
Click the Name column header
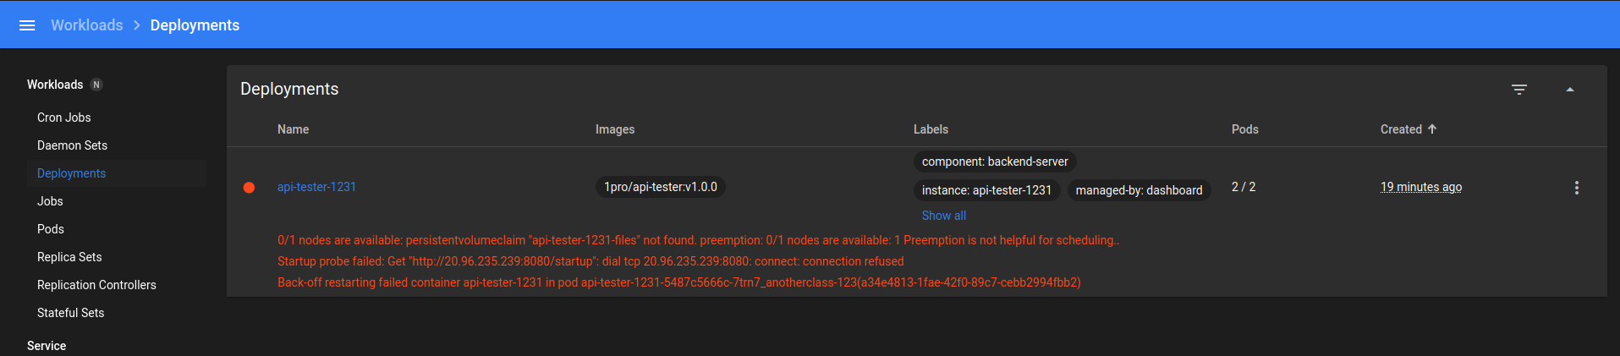[x=293, y=129]
